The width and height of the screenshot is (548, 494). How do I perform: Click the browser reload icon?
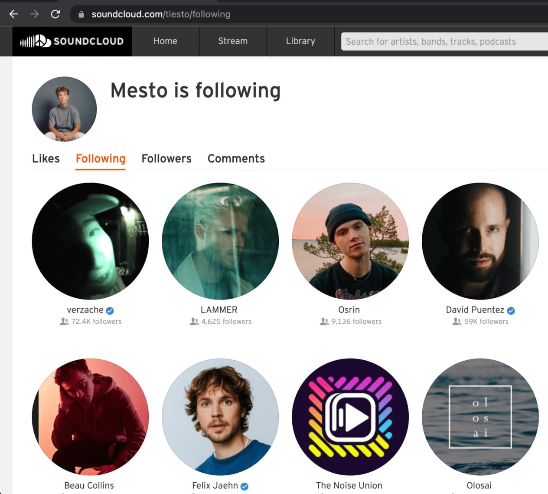(x=55, y=14)
